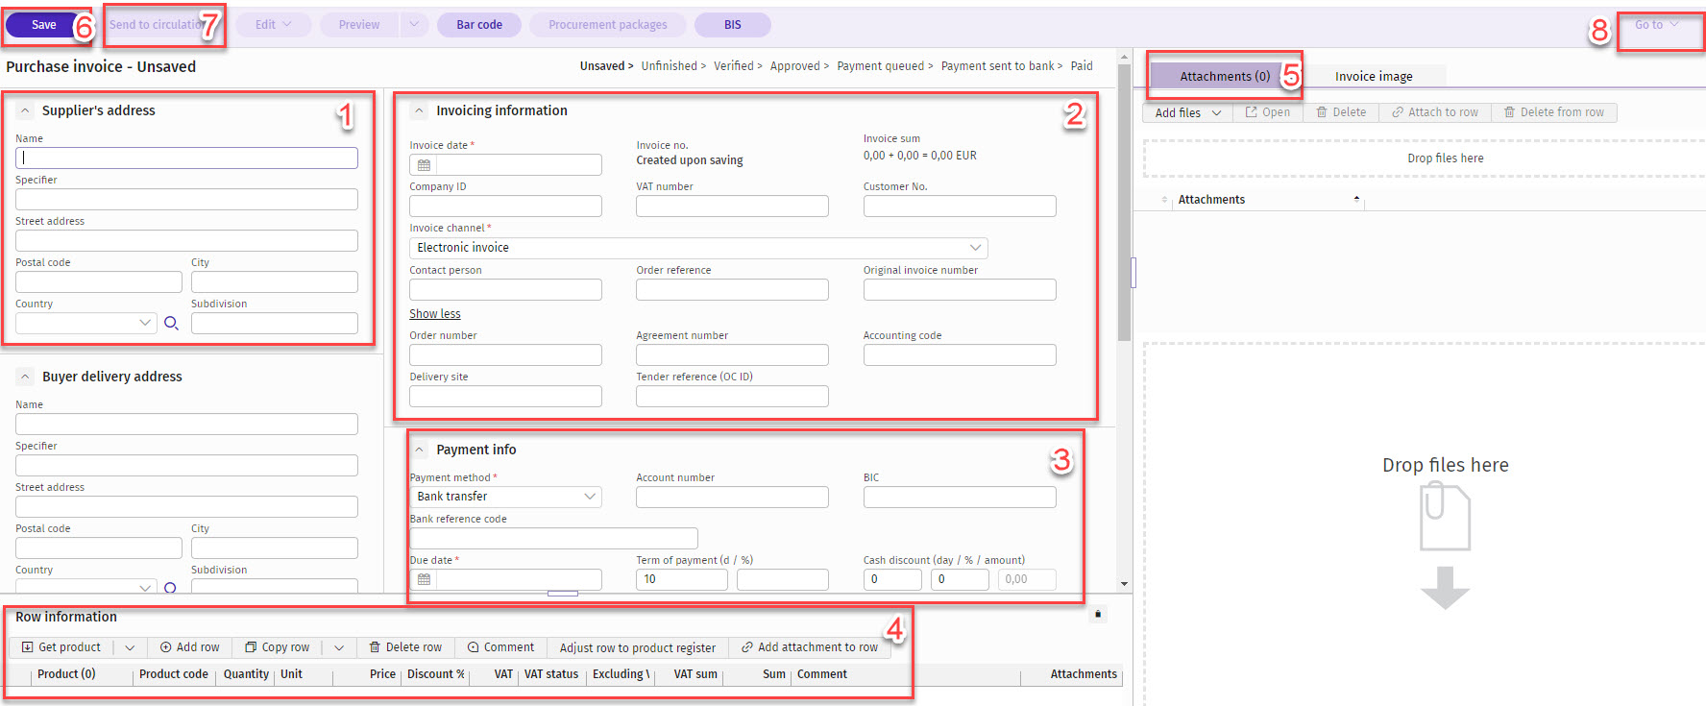
Task: Click the supplier Name input field
Action: (x=186, y=158)
